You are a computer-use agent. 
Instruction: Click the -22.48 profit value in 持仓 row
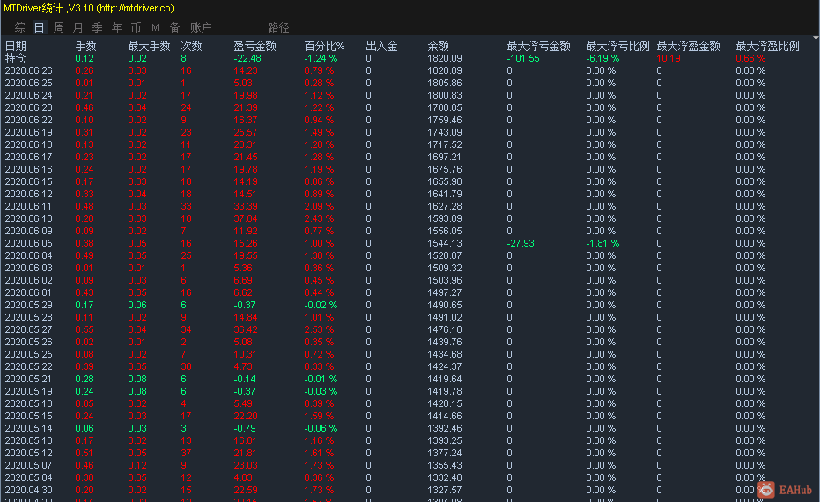pyautogui.click(x=247, y=58)
